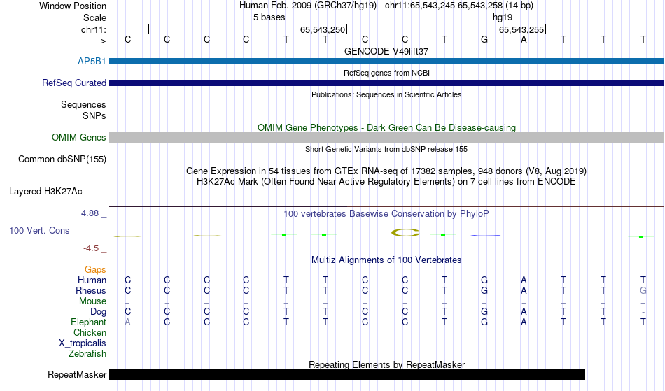This screenshot has width=665, height=391.
Task: Click the Zebrafish species label
Action: 87,354
